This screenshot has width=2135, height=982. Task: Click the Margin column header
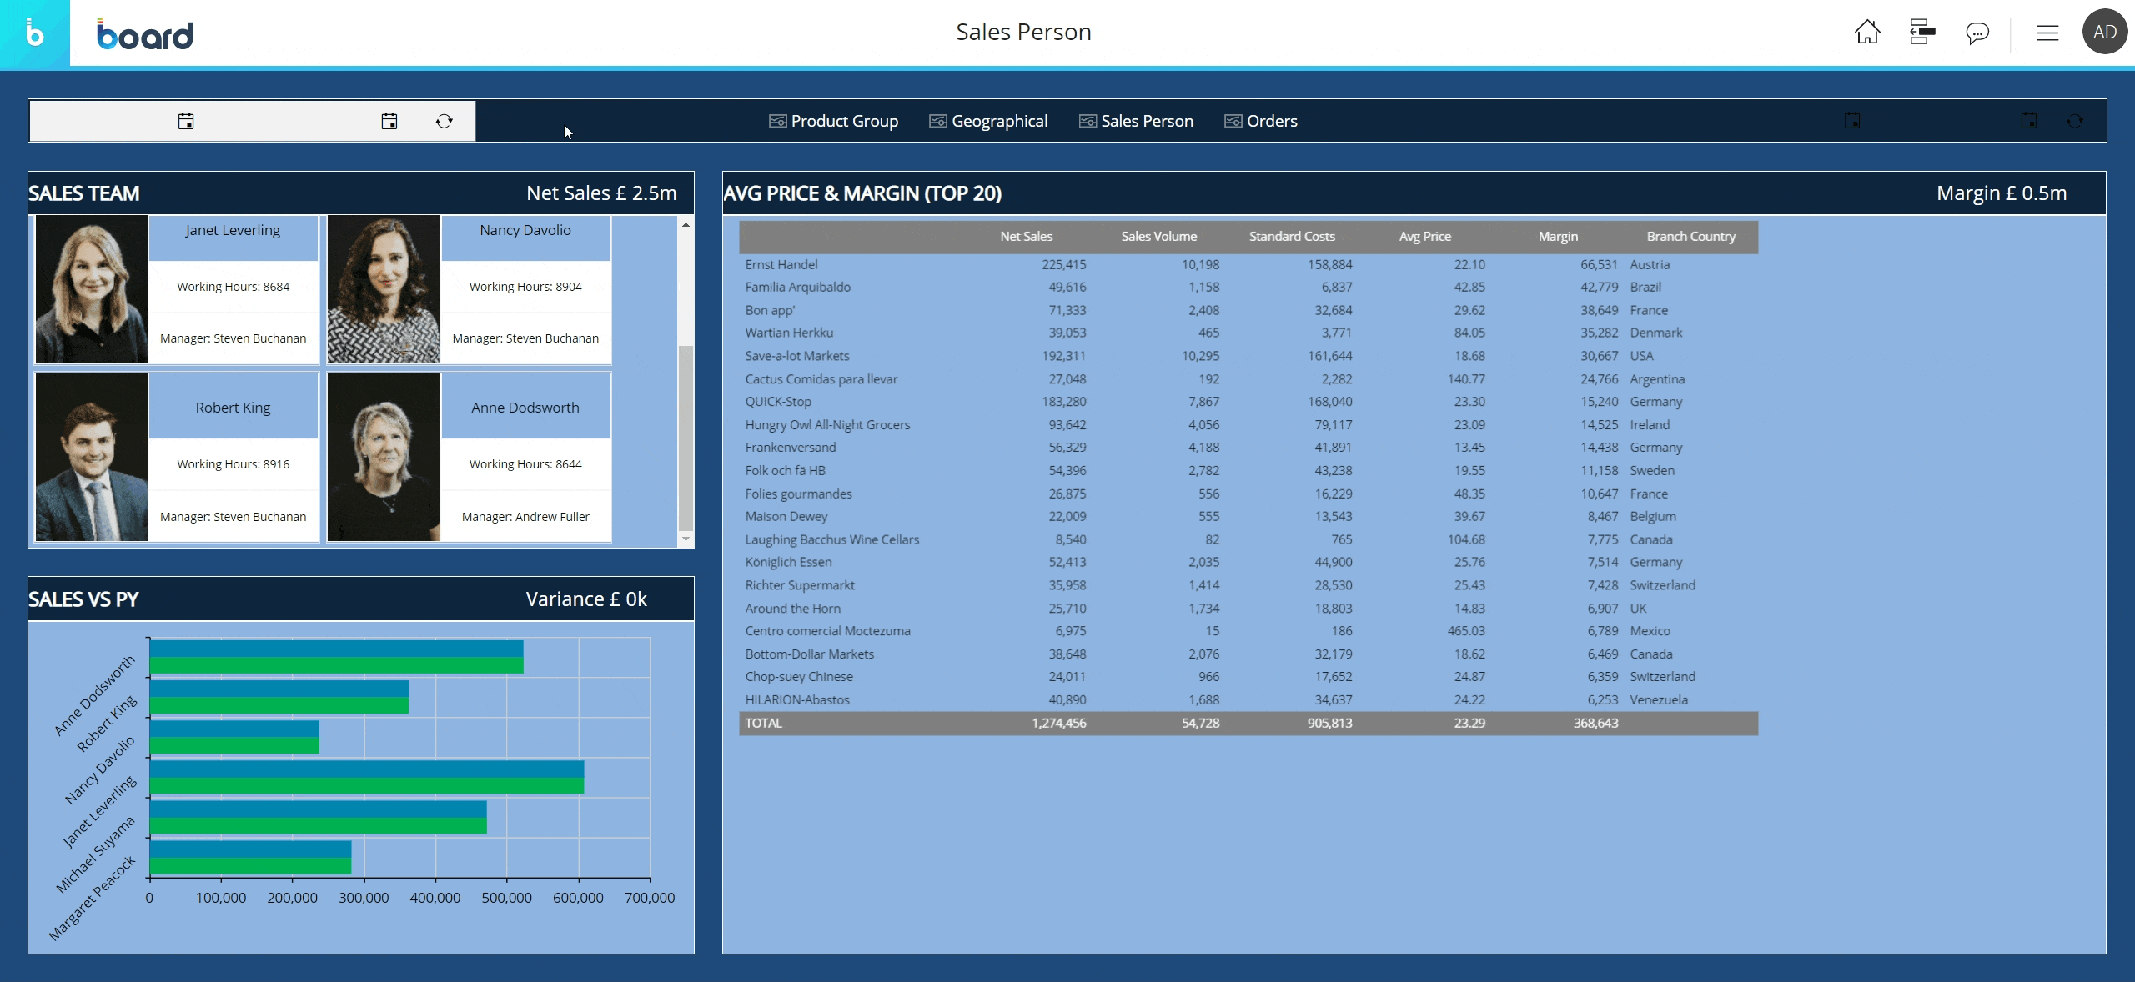tap(1558, 237)
